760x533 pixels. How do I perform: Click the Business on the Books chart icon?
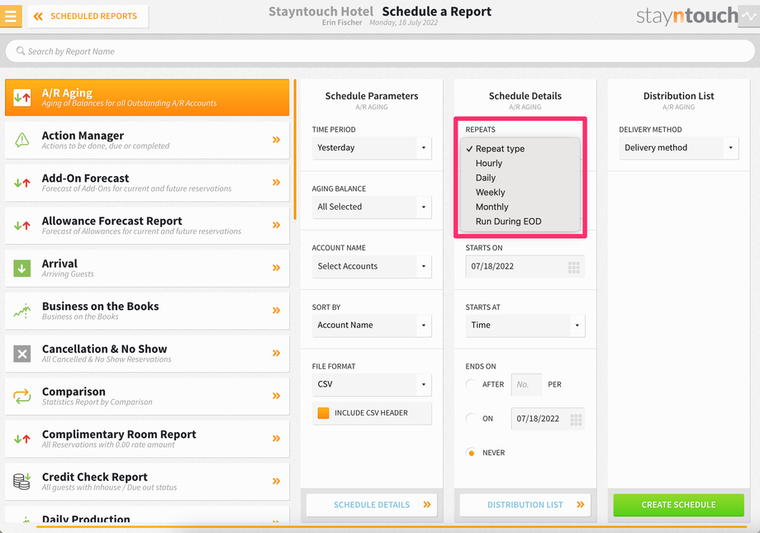coord(21,311)
